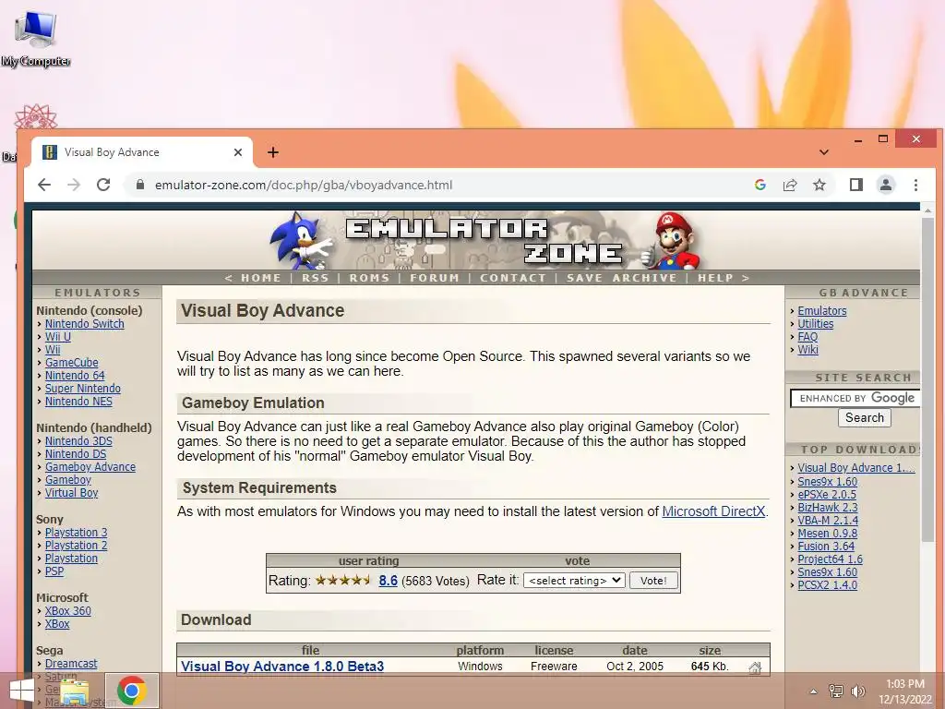Open GameCube emulators link
The image size is (945, 709).
click(72, 362)
